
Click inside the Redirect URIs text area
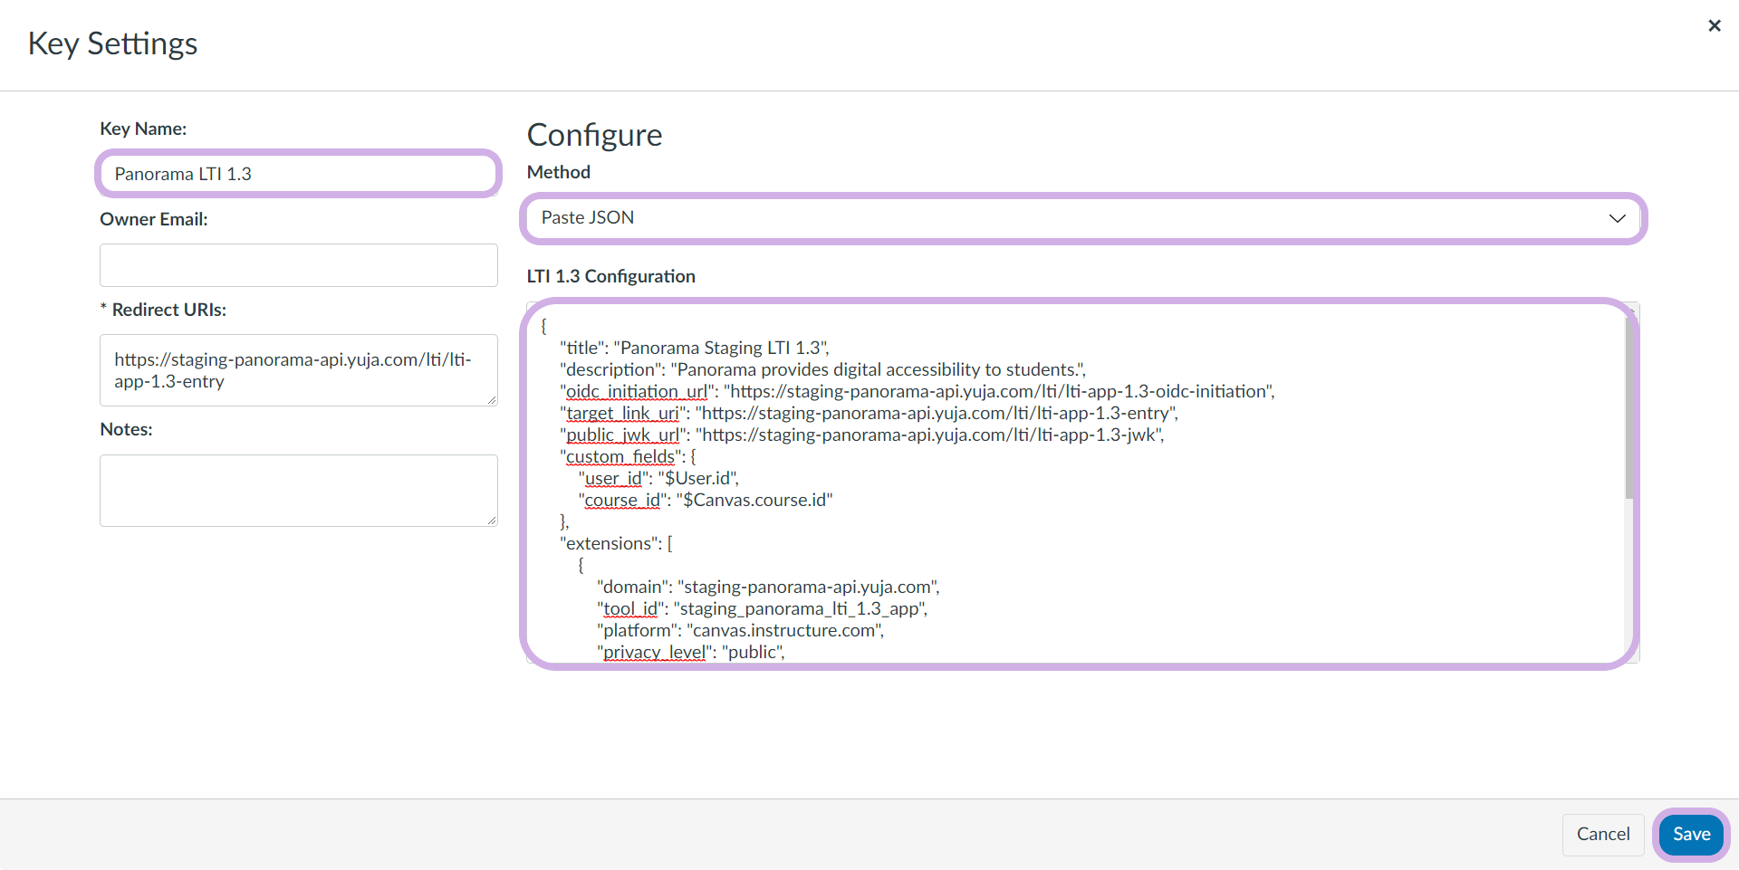pyautogui.click(x=298, y=370)
